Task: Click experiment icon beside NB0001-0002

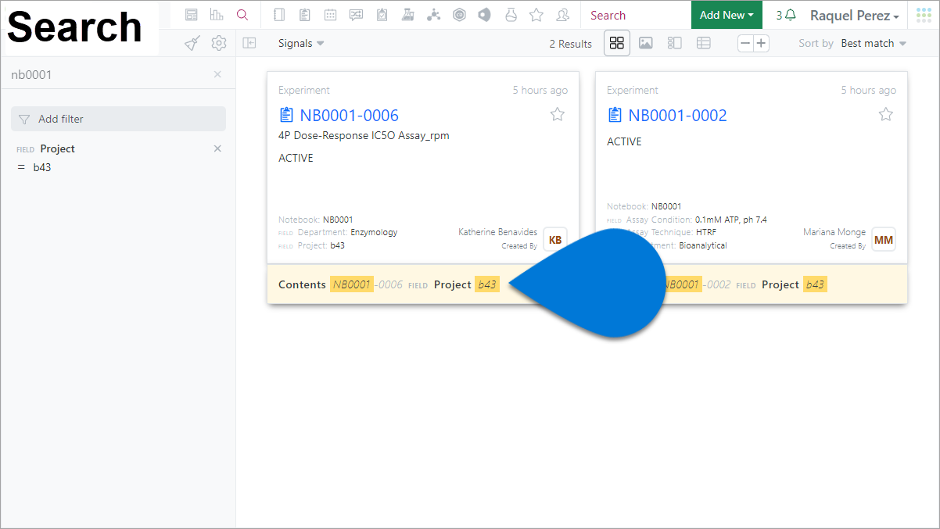Action: point(615,116)
